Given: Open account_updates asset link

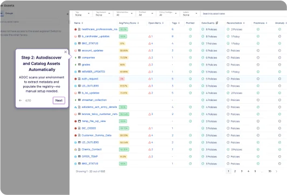Looking at the screenshot, I should [x=92, y=50].
